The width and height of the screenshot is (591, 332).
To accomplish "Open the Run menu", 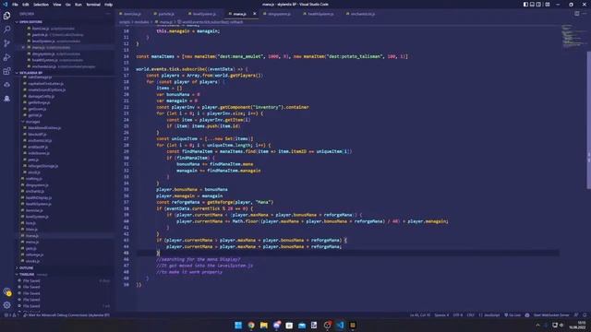I will (x=78, y=5).
